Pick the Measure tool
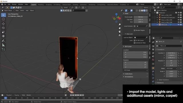 pos(3,45)
